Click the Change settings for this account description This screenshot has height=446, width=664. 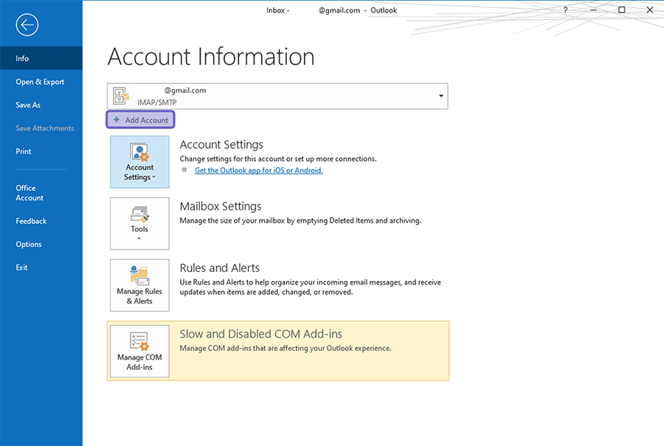coord(278,158)
